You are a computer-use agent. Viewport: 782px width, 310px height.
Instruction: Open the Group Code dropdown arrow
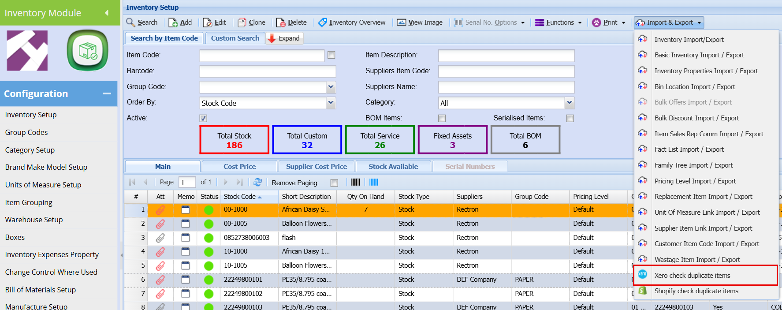[331, 87]
